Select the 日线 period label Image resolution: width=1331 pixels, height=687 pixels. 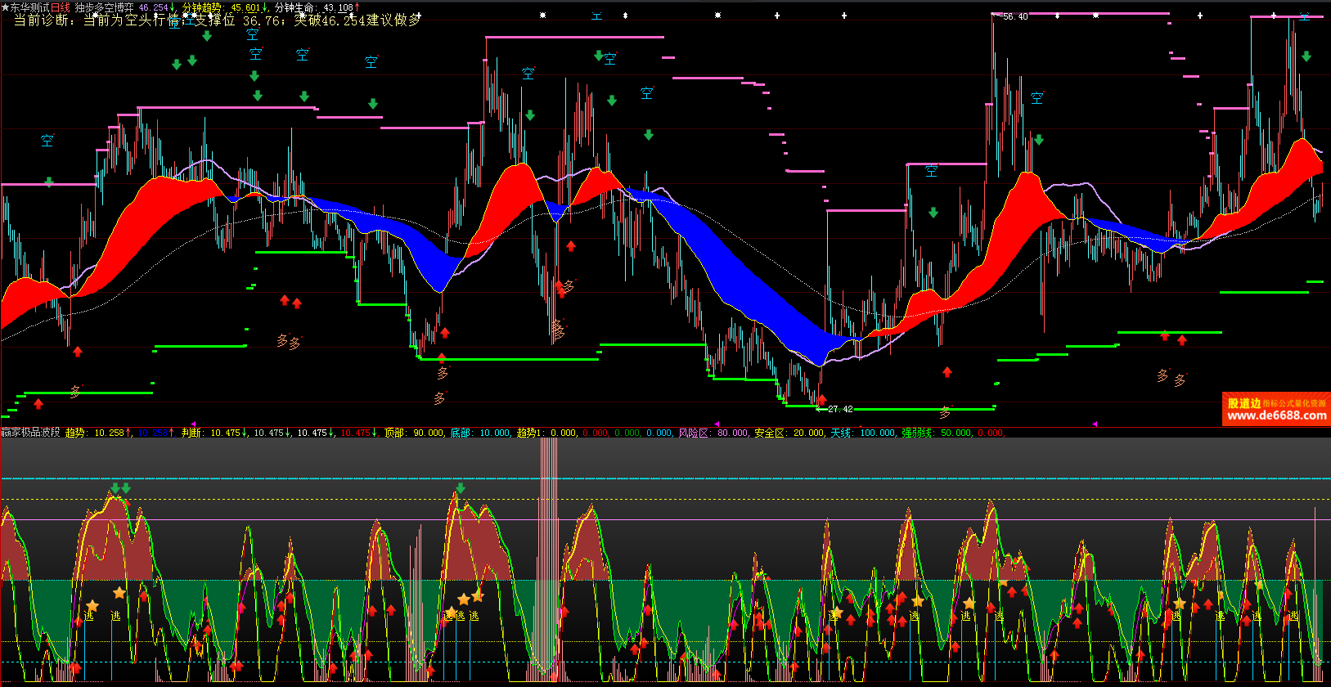[x=61, y=7]
